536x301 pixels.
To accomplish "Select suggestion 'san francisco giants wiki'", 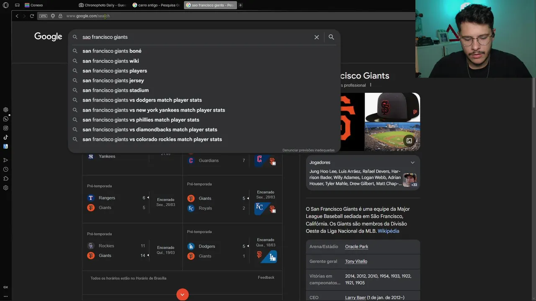I will point(204,61).
